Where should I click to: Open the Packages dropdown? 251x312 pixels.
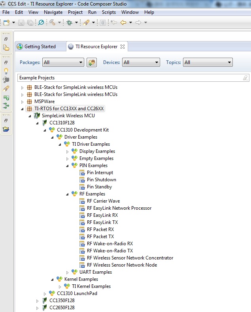pos(63,62)
